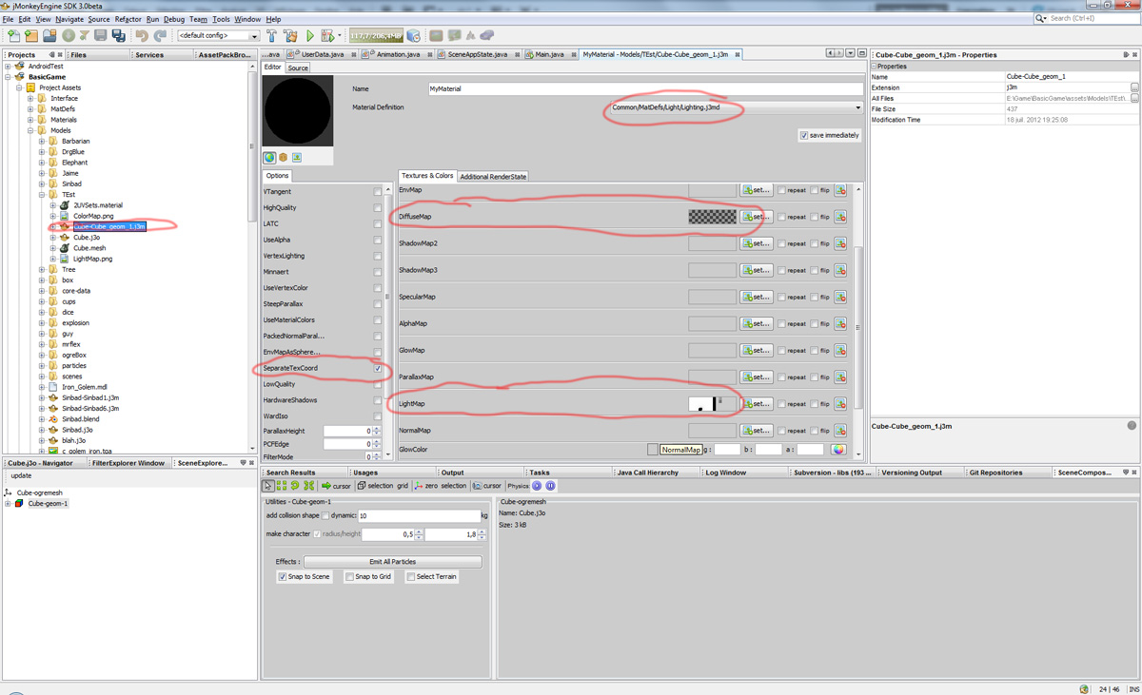
Task: Open the default config dropdown
Action: (x=254, y=36)
